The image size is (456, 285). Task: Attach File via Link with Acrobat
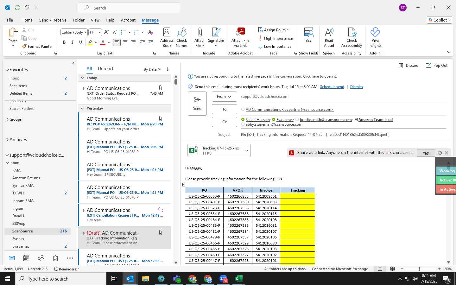tap(240, 37)
